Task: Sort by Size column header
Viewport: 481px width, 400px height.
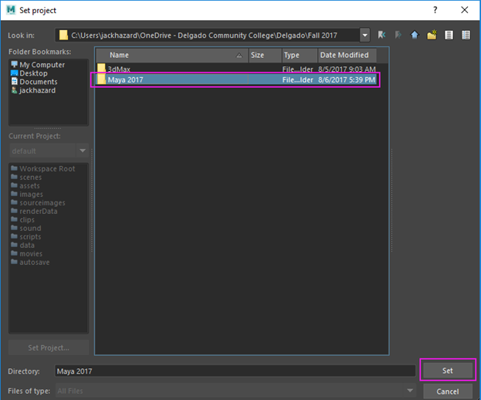Action: tap(266, 56)
